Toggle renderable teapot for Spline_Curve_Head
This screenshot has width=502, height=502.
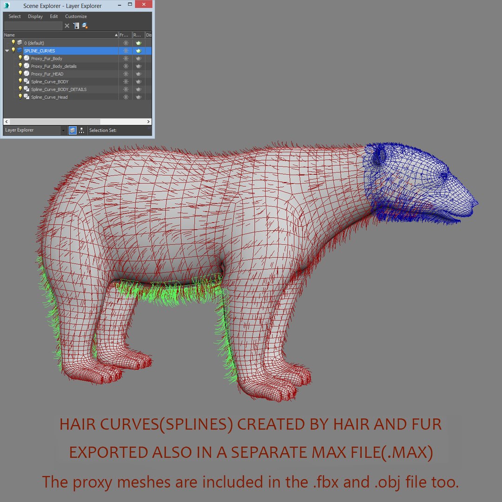point(139,97)
